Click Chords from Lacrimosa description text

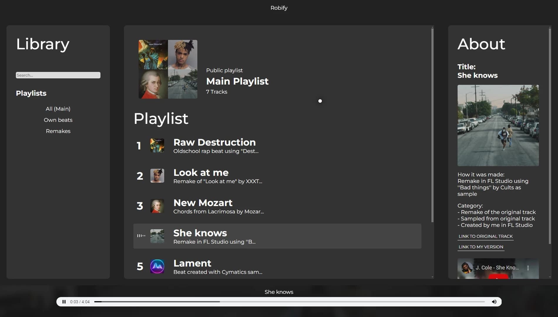219,212
